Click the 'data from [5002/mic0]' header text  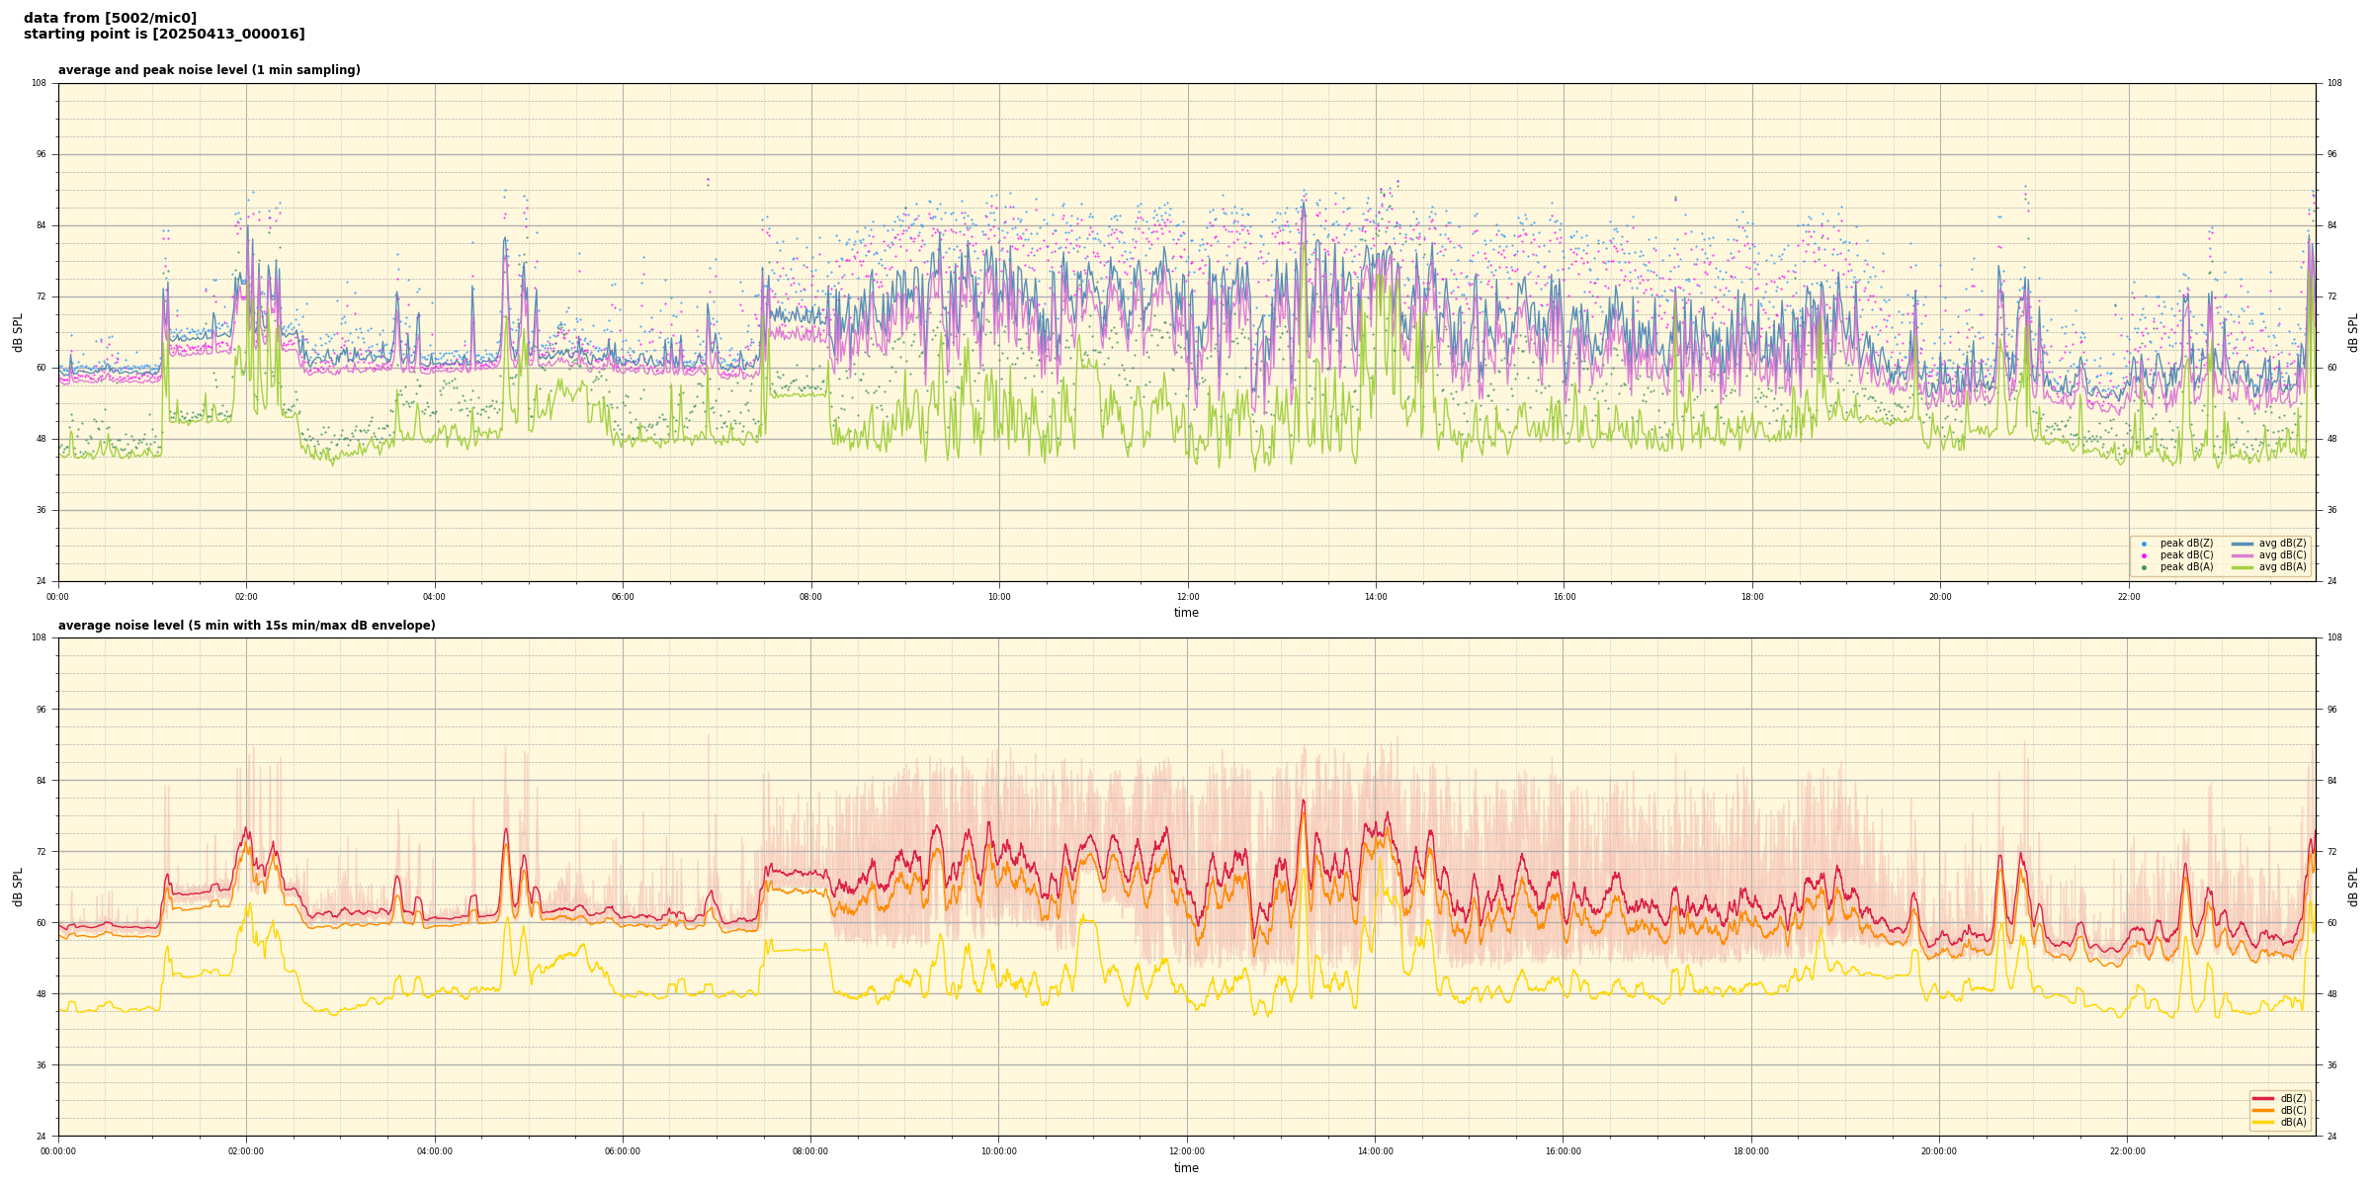(110, 18)
